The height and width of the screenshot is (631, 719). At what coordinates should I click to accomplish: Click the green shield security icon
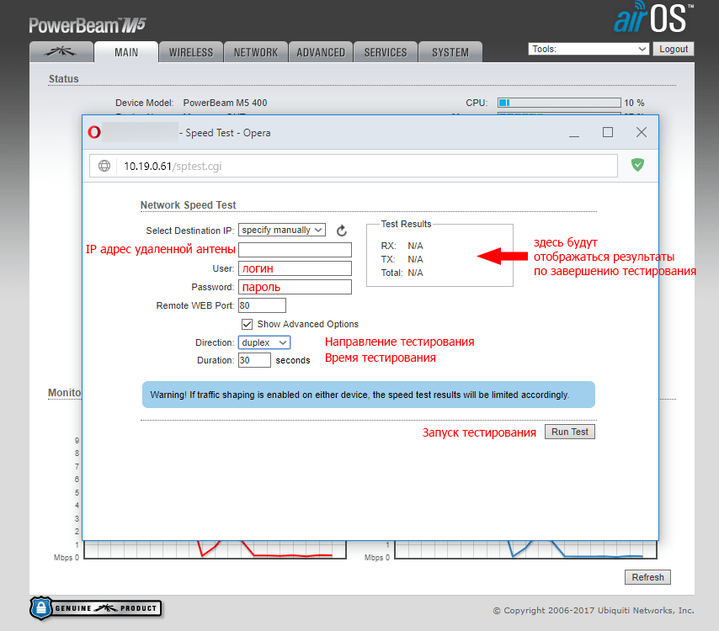[637, 166]
